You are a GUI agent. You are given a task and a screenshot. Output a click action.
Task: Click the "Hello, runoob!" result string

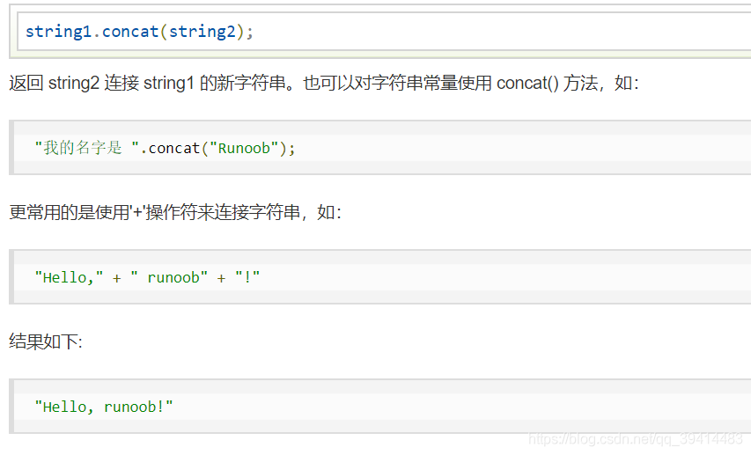[x=104, y=407]
